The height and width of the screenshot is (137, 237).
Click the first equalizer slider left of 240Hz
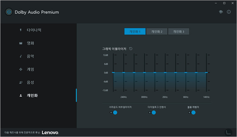pos(113,73)
